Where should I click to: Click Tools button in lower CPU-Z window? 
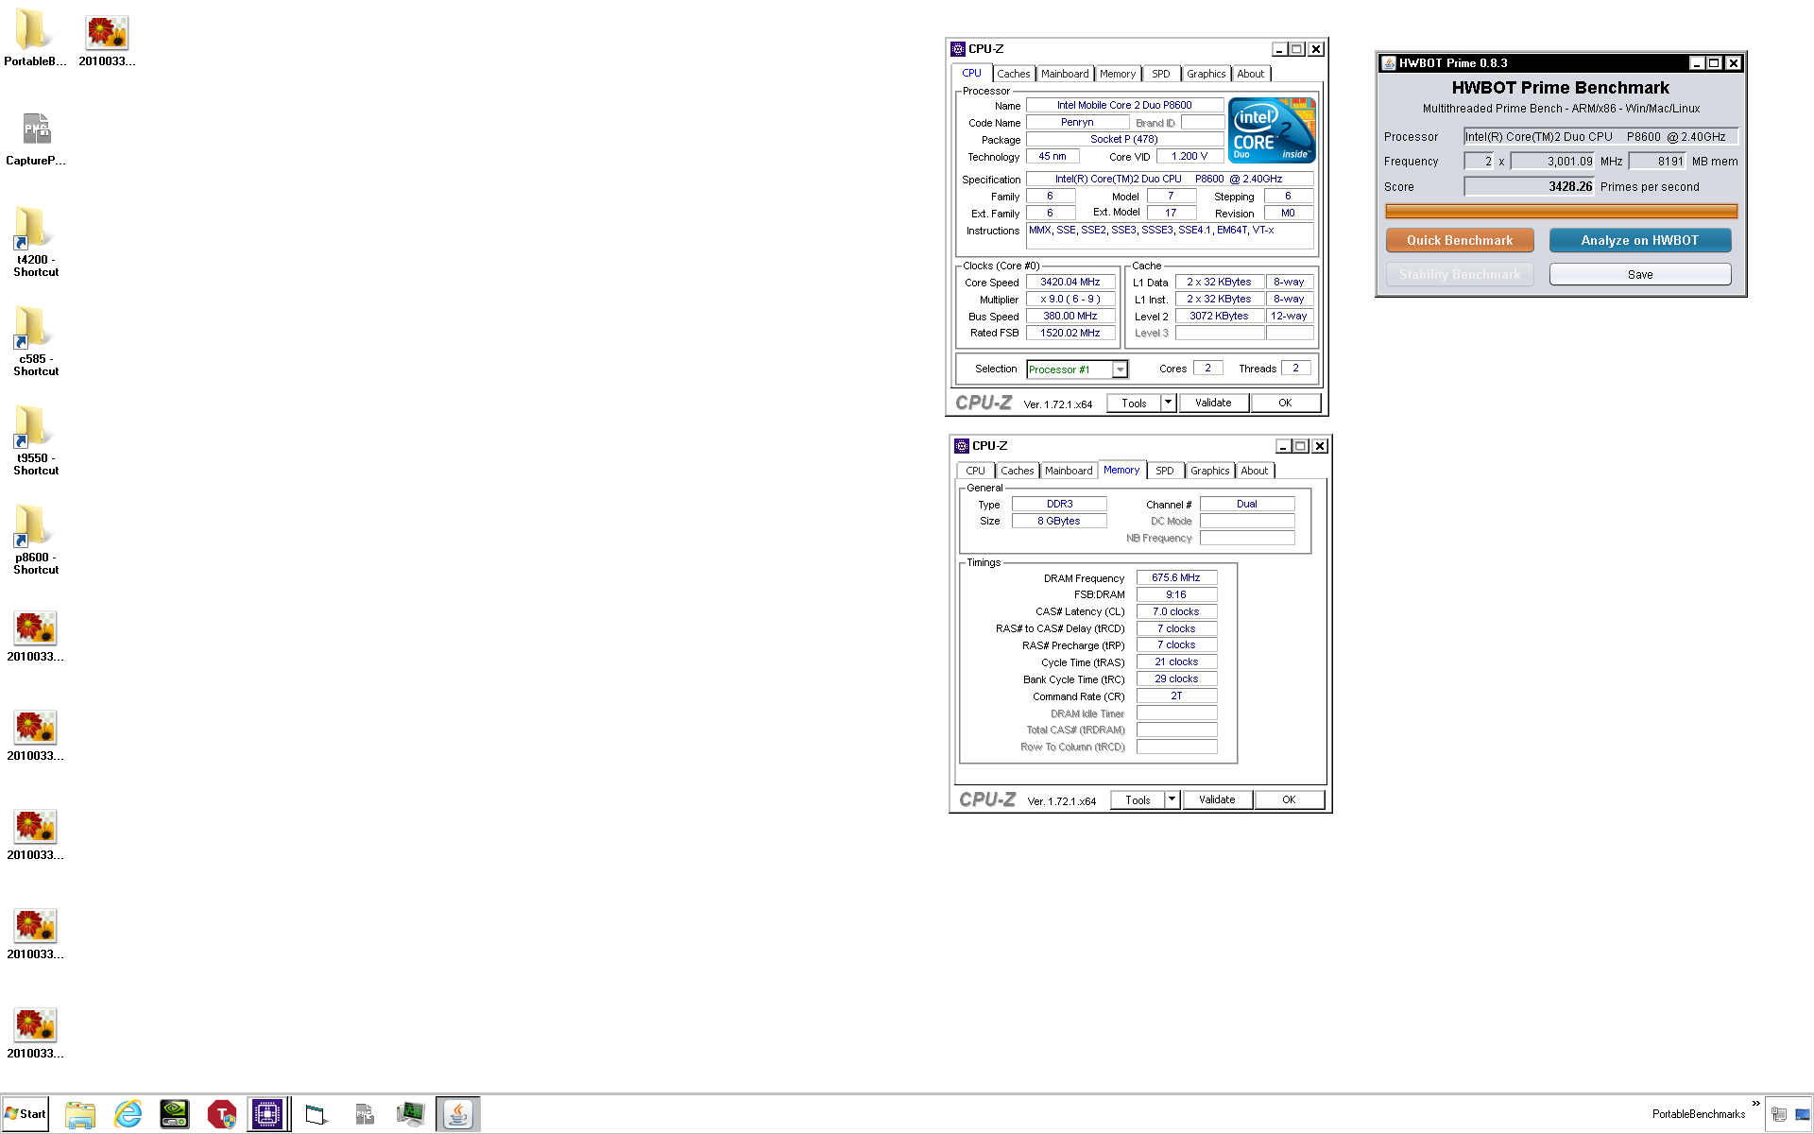[1138, 799]
